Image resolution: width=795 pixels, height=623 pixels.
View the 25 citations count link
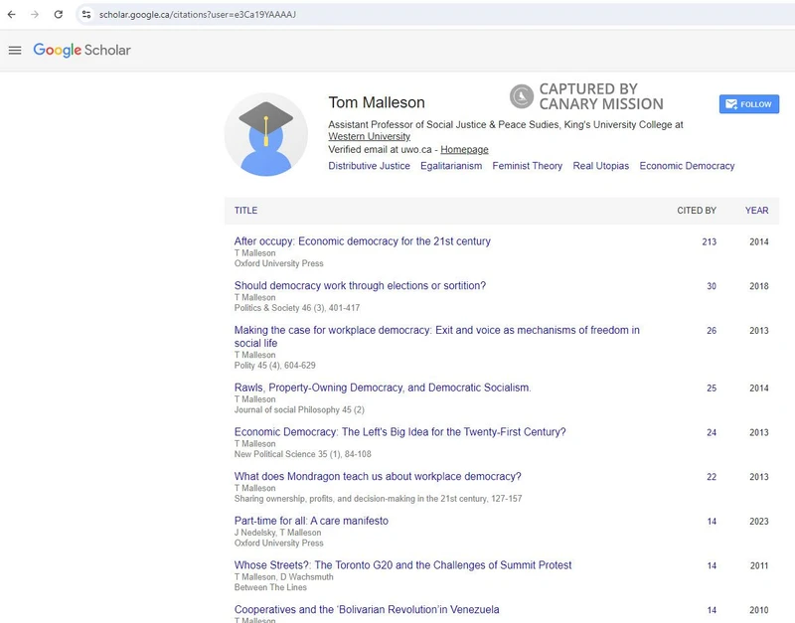coord(712,389)
